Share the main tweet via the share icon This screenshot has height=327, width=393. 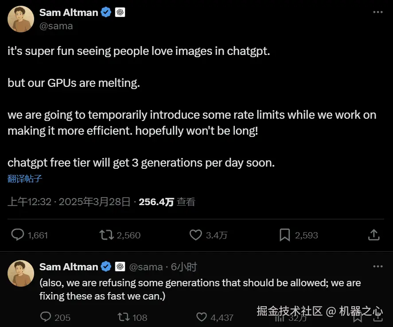point(374,235)
